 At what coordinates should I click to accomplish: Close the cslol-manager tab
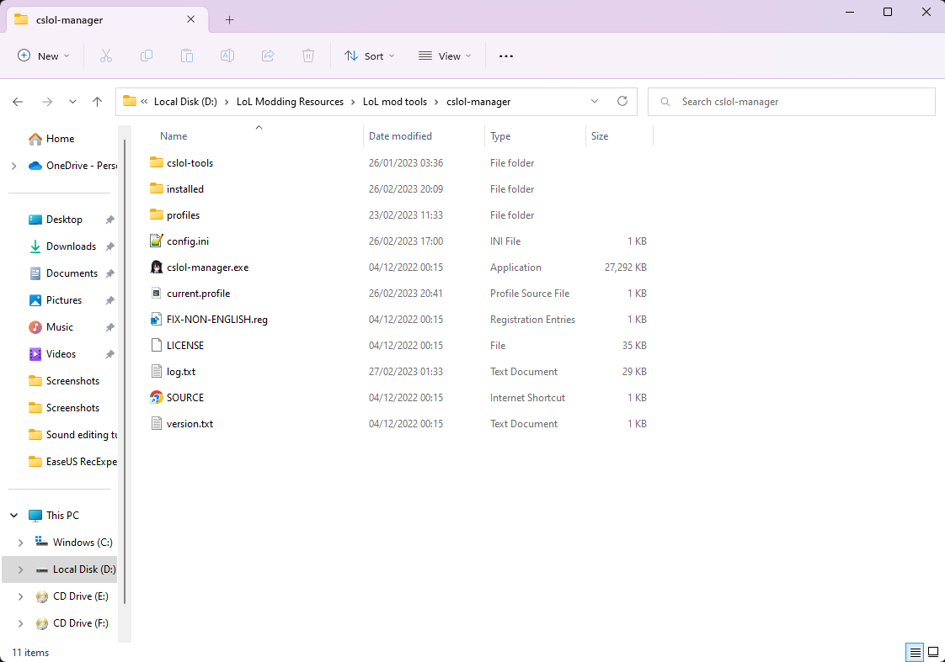click(191, 19)
